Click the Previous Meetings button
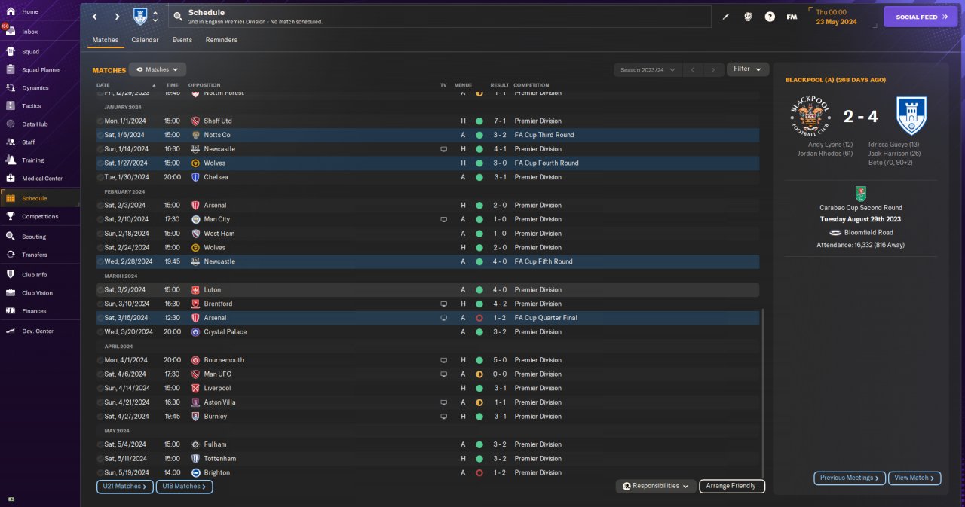965x507 pixels. click(849, 478)
